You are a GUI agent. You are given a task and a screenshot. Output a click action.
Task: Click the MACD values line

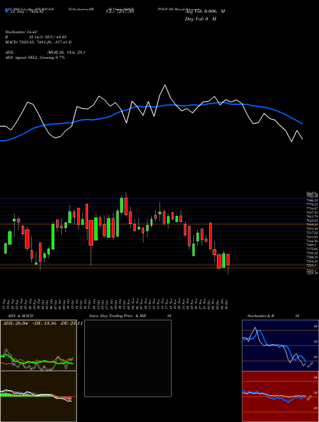[38, 42]
